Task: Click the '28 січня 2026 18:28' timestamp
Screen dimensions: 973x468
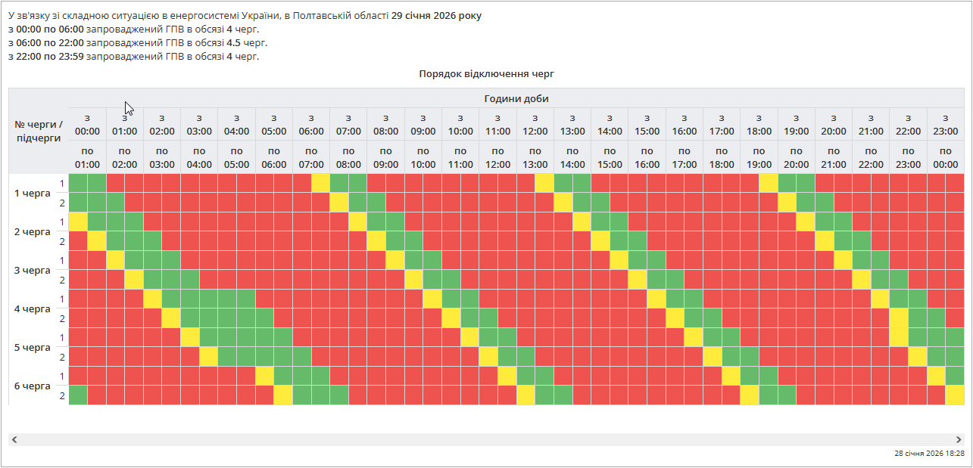Action: pyautogui.click(x=929, y=454)
